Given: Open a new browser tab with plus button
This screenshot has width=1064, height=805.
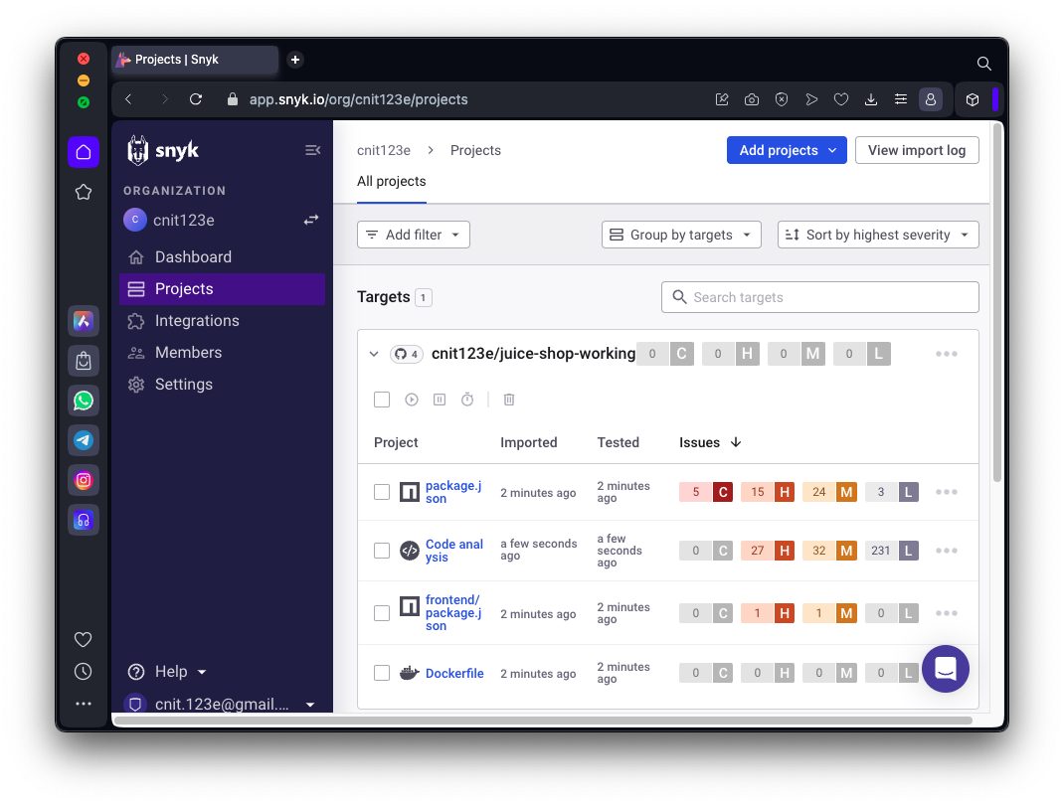Looking at the screenshot, I should (x=295, y=60).
